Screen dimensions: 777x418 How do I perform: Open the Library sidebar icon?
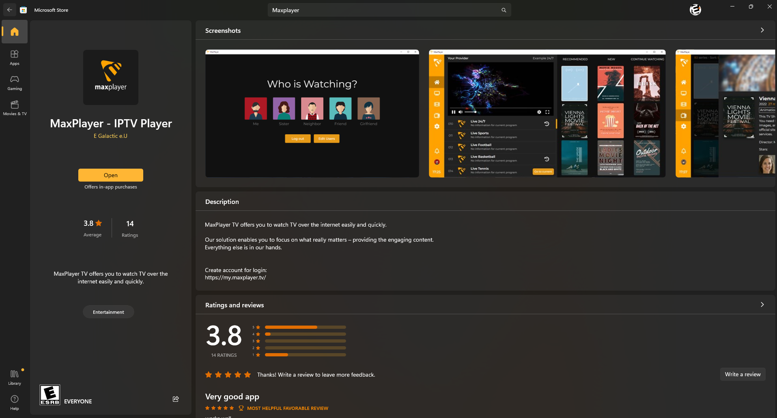(x=15, y=377)
